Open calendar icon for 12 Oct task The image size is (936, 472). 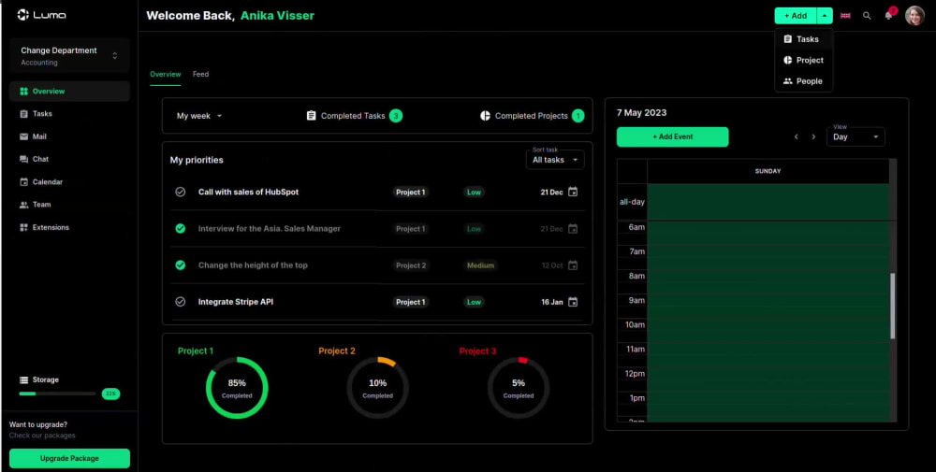(x=573, y=265)
